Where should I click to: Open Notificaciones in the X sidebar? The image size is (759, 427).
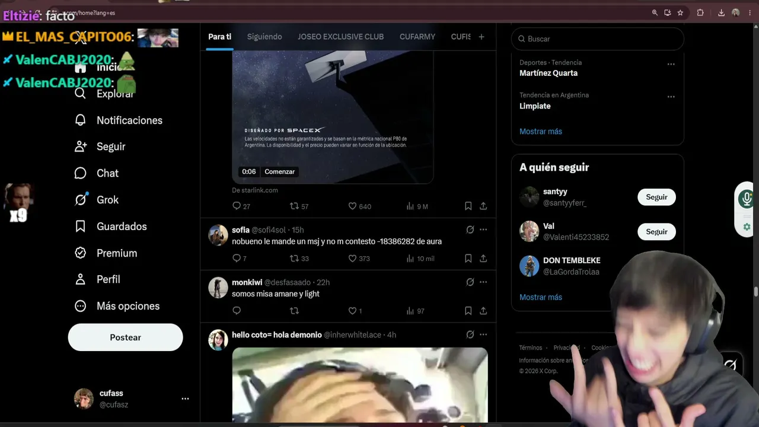(119, 120)
